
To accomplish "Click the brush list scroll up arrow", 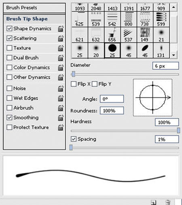I will tap(174, 7).
